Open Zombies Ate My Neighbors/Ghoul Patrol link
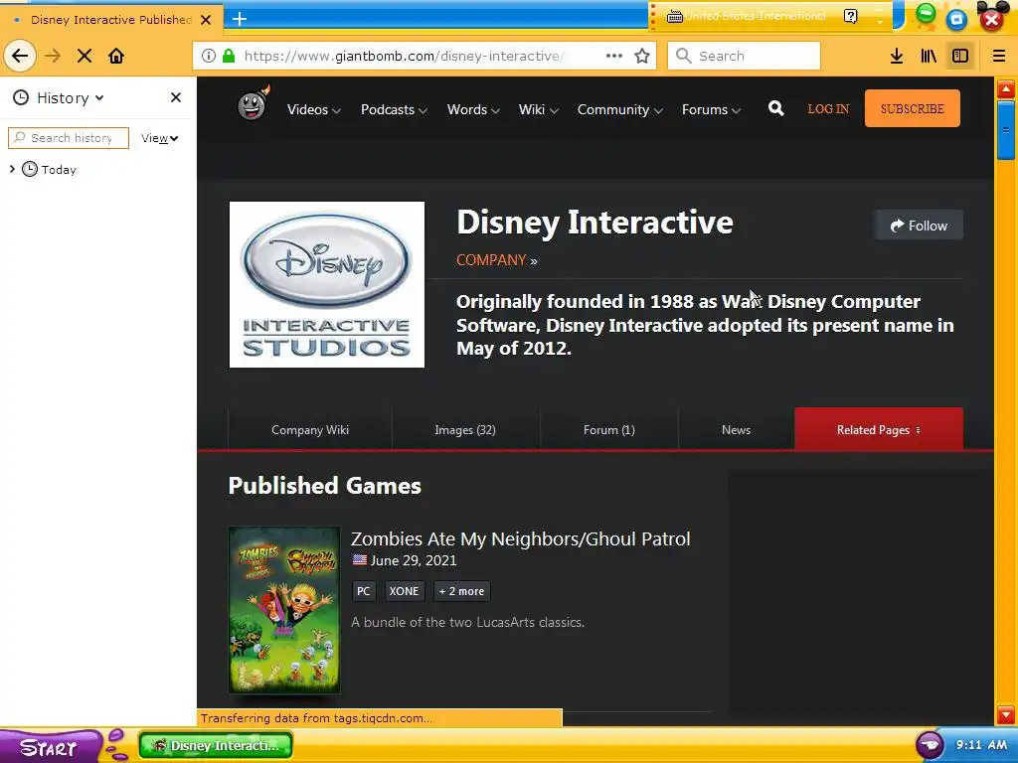 [x=520, y=539]
